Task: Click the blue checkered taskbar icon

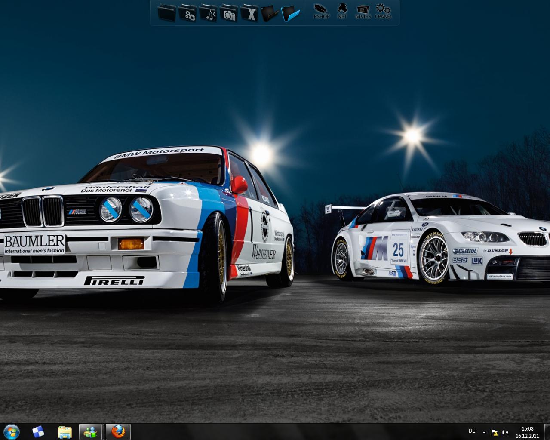Action: coord(38,431)
